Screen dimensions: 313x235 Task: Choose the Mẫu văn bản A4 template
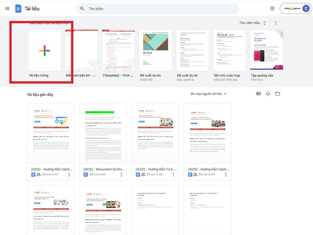(x=82, y=50)
